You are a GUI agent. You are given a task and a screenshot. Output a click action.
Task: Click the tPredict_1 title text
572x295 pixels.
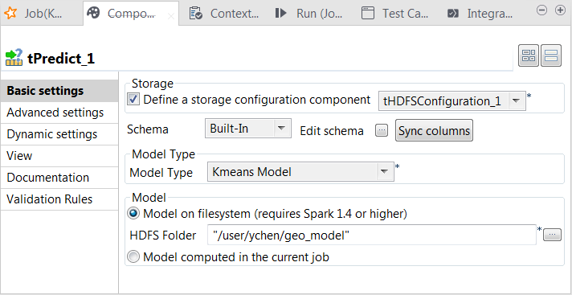[x=61, y=59]
